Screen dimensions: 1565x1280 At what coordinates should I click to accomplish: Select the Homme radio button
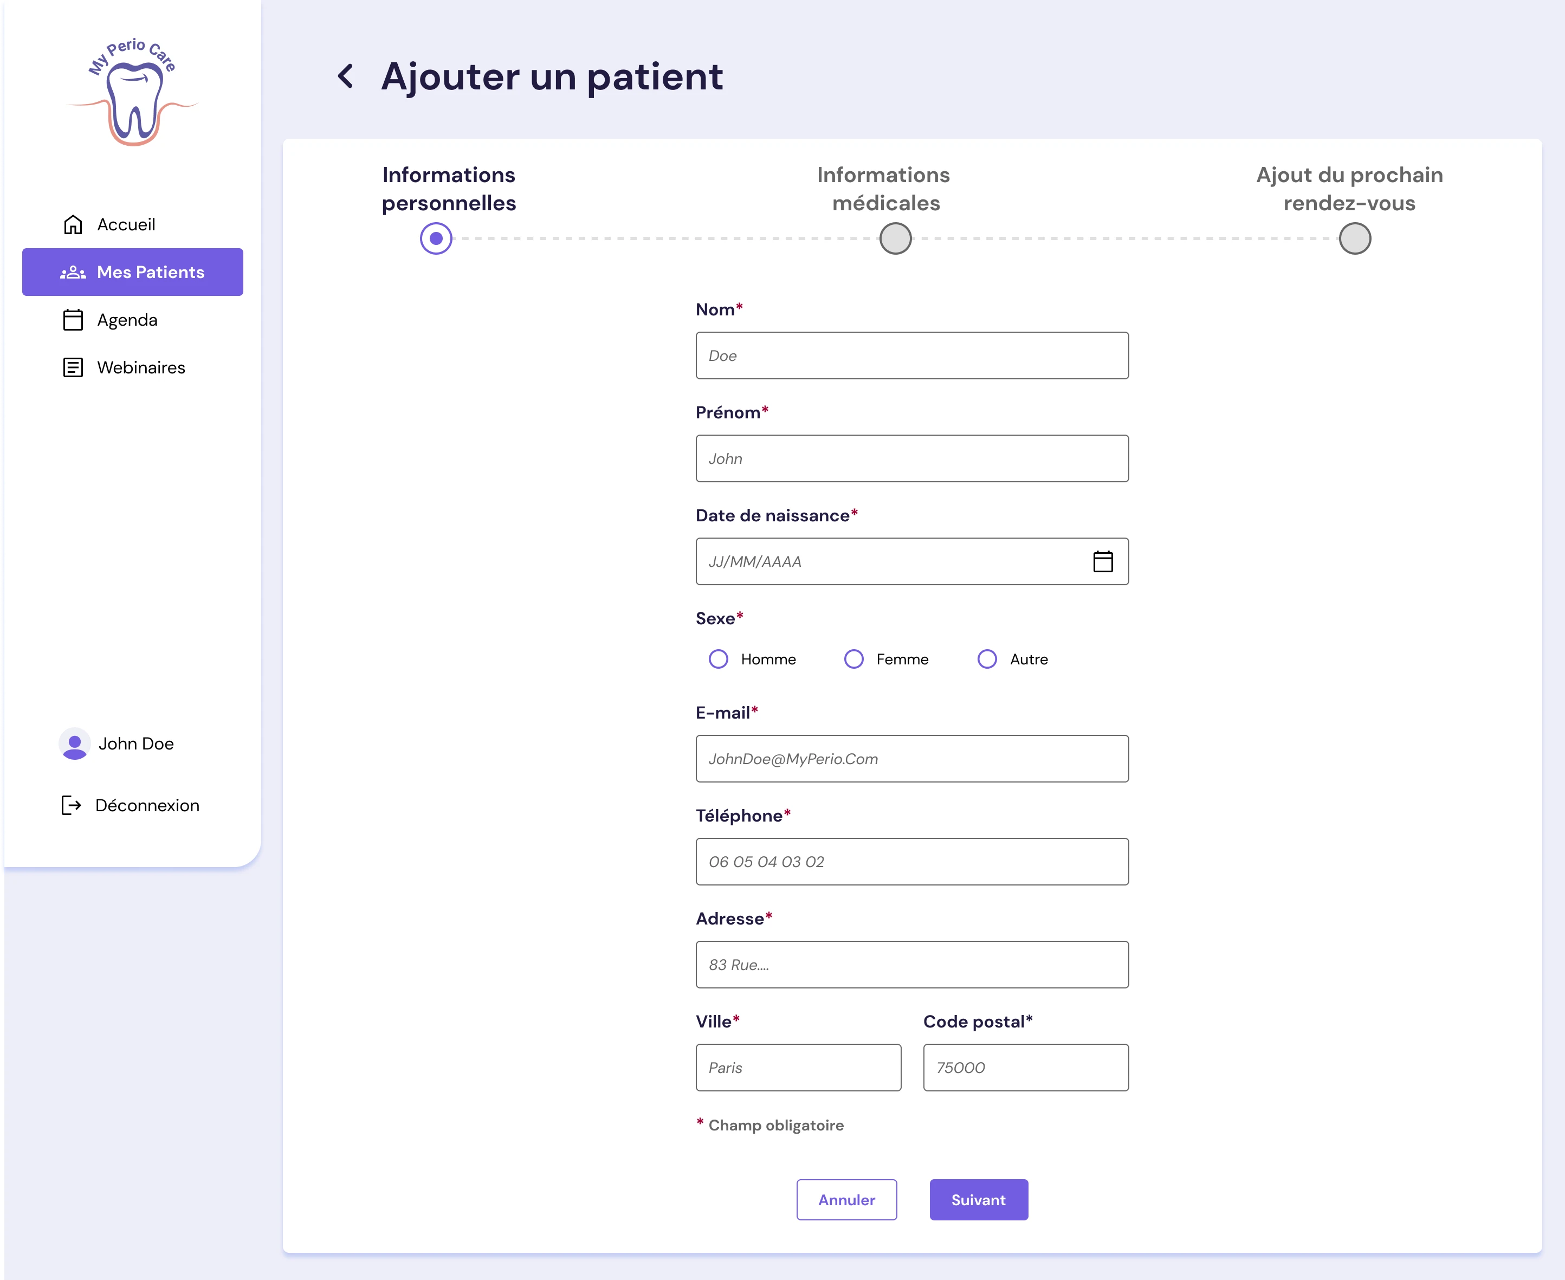tap(718, 658)
